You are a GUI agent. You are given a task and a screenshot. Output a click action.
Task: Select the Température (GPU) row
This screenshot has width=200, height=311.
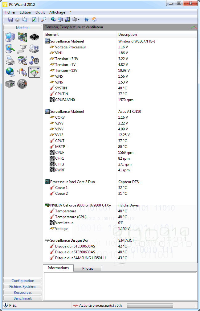pos(120,217)
